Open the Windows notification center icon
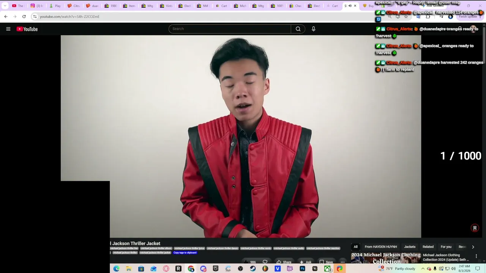Viewport: 486px width, 273px height. tap(478, 269)
